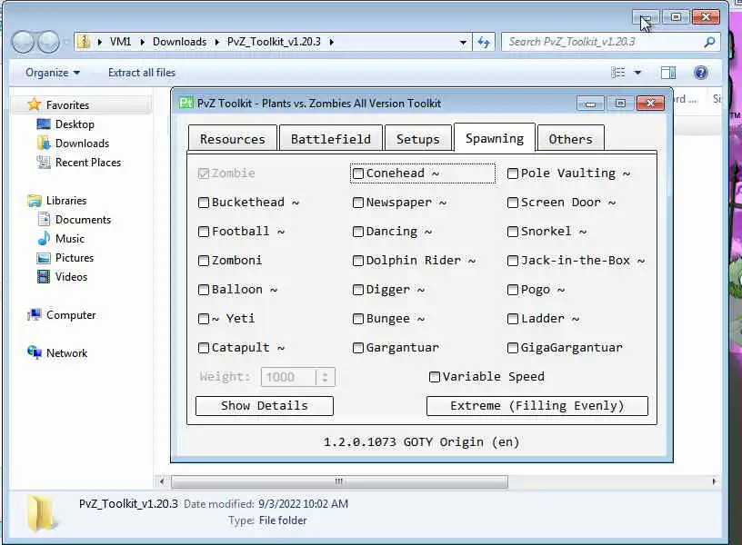742x545 pixels.
Task: Check Catapult checkbox
Action: pyautogui.click(x=204, y=349)
